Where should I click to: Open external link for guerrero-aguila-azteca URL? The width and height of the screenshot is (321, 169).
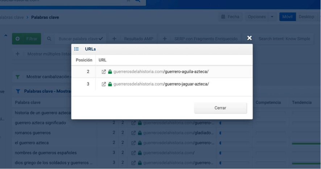click(104, 72)
